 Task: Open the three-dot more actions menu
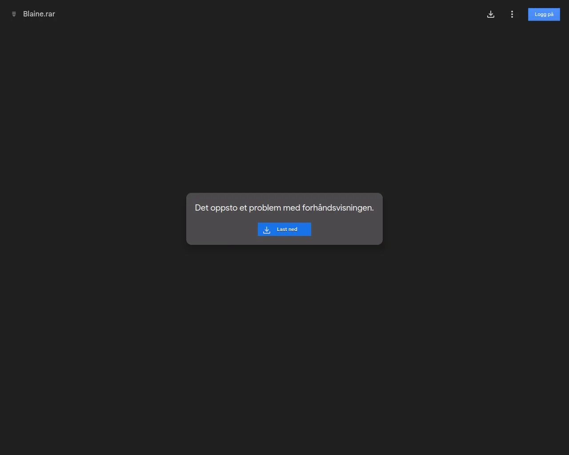pyautogui.click(x=512, y=14)
